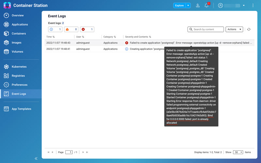Click the Preferences gear icon

(6, 85)
